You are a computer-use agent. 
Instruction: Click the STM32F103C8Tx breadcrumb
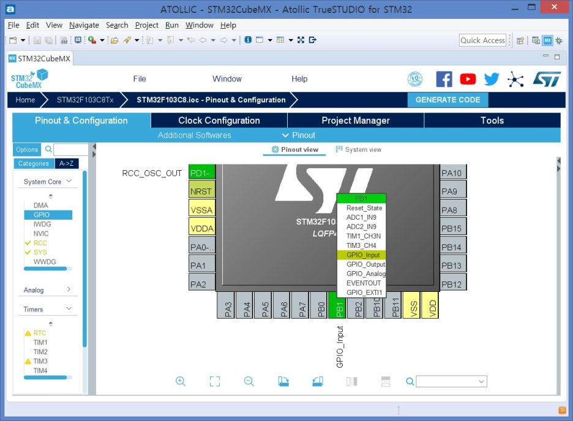coord(85,100)
